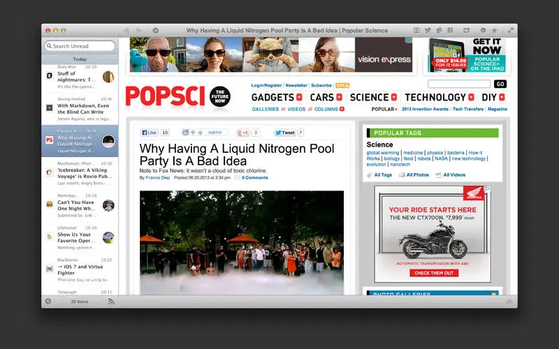Click the vision express banner ad
559x349 pixels.
coord(271,55)
